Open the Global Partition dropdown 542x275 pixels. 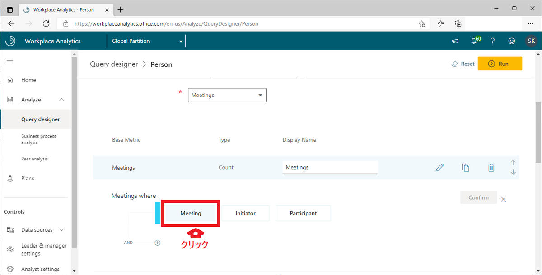click(146, 41)
